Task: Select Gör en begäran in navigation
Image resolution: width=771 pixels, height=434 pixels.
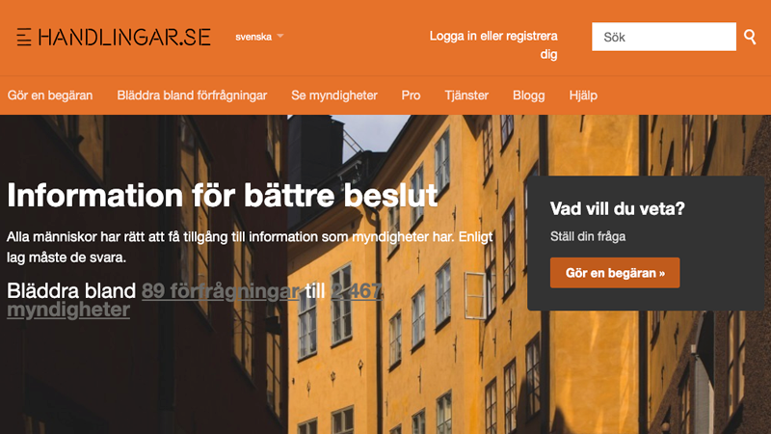Action: [50, 95]
